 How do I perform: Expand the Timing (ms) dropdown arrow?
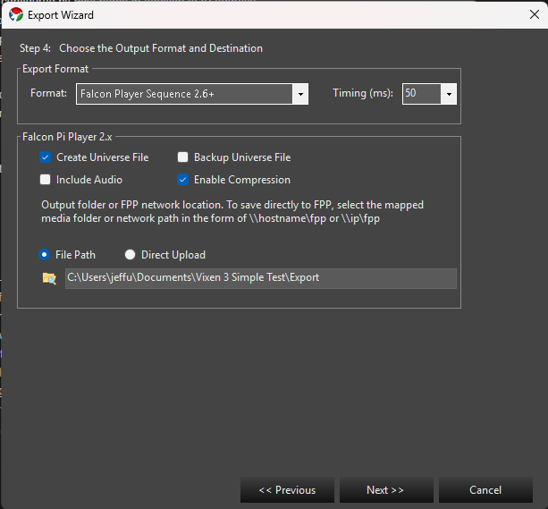pyautogui.click(x=449, y=94)
